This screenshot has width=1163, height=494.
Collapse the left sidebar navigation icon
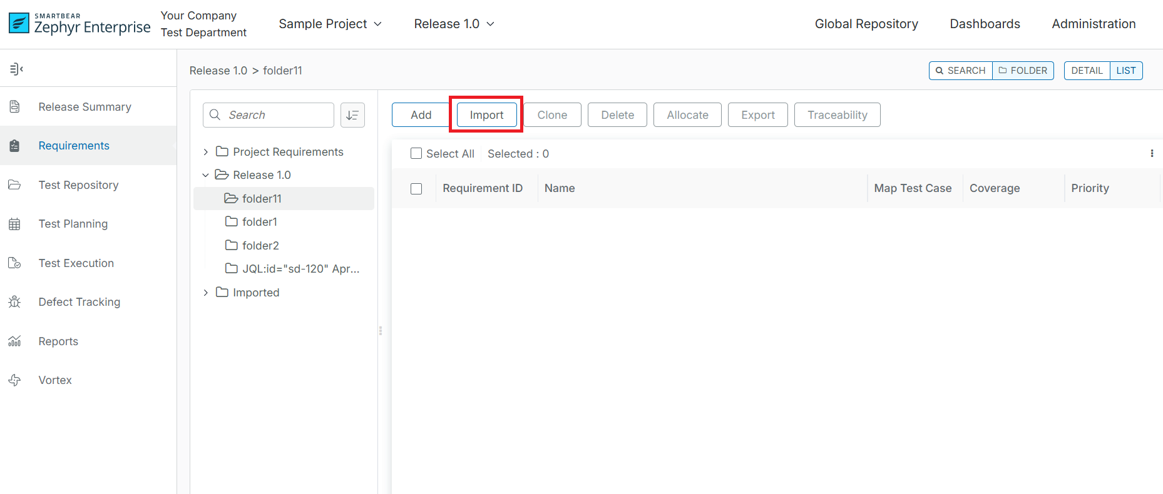[x=16, y=69]
